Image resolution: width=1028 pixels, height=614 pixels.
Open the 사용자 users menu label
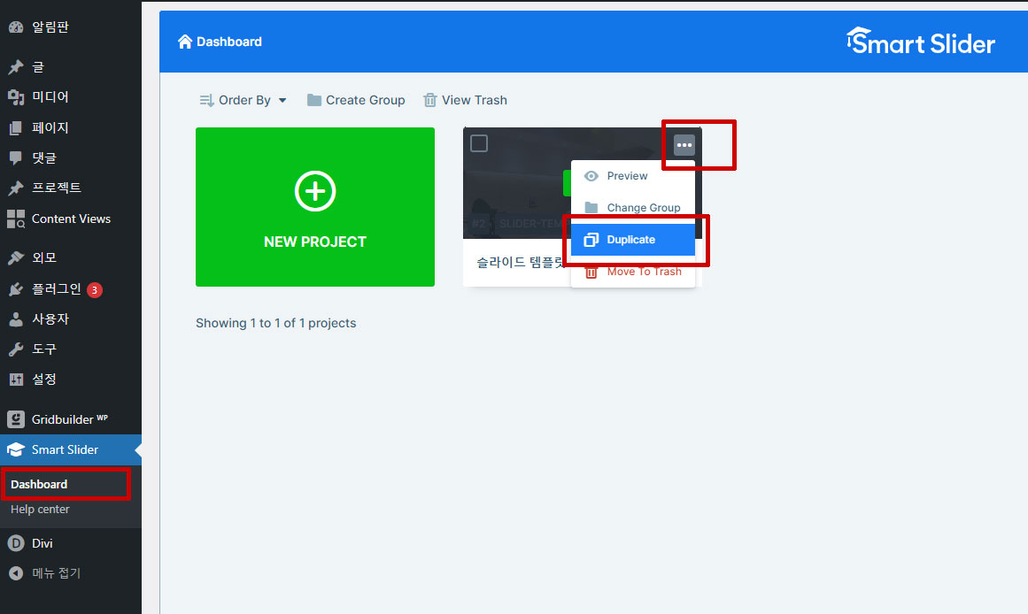[x=50, y=319]
